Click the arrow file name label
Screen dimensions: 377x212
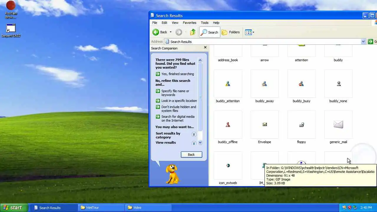(264, 60)
